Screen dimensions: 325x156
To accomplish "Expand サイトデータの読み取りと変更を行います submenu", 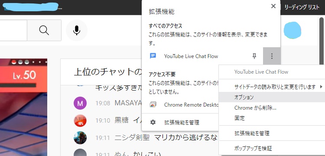I will (272, 87).
